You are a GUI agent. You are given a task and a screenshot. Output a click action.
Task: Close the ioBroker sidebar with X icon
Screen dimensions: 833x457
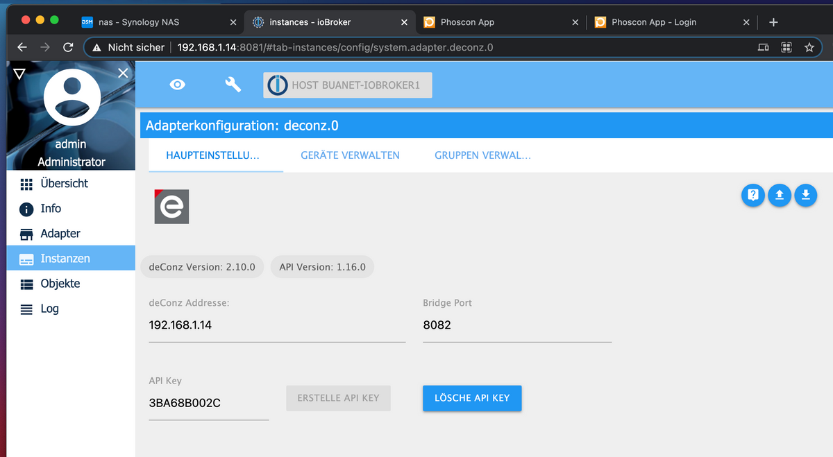point(123,73)
